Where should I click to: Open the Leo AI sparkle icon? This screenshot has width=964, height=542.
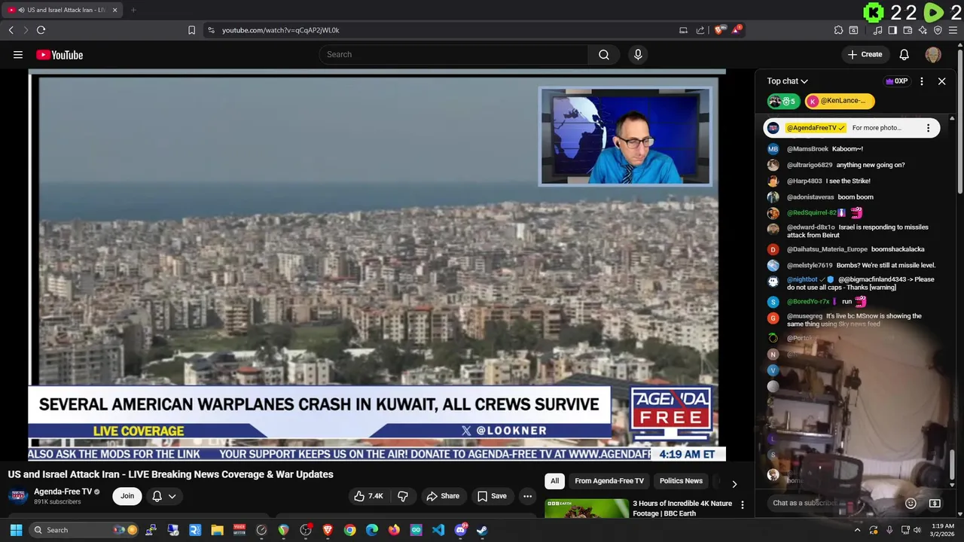923,30
